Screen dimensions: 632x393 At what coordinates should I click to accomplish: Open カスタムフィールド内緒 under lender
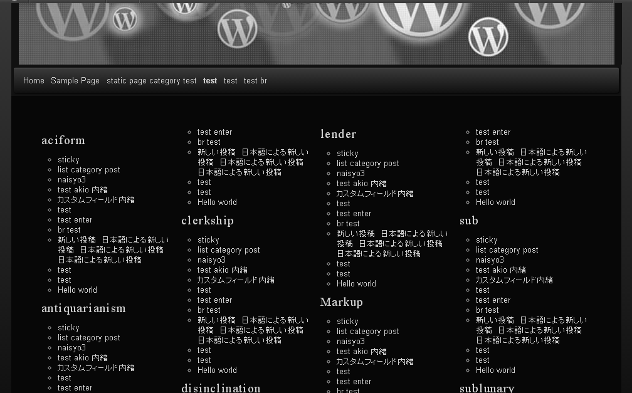click(x=375, y=194)
